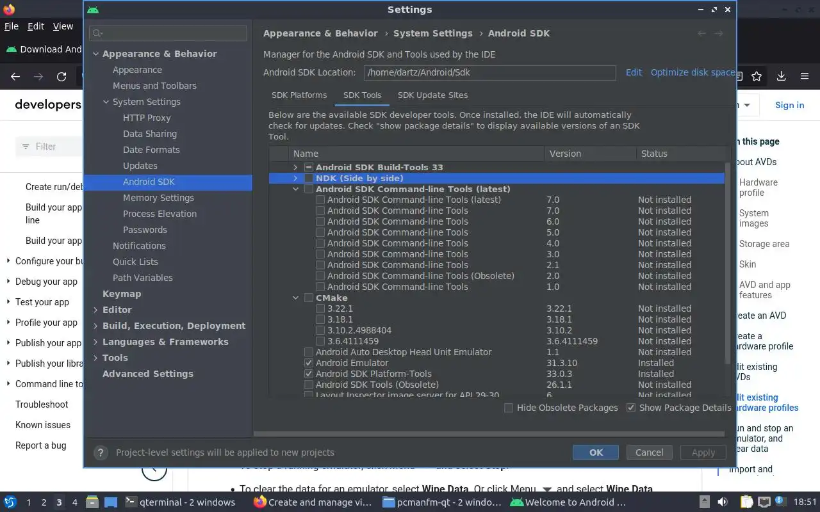Click Edit link next to SDK location
The height and width of the screenshot is (512, 820).
coord(634,72)
